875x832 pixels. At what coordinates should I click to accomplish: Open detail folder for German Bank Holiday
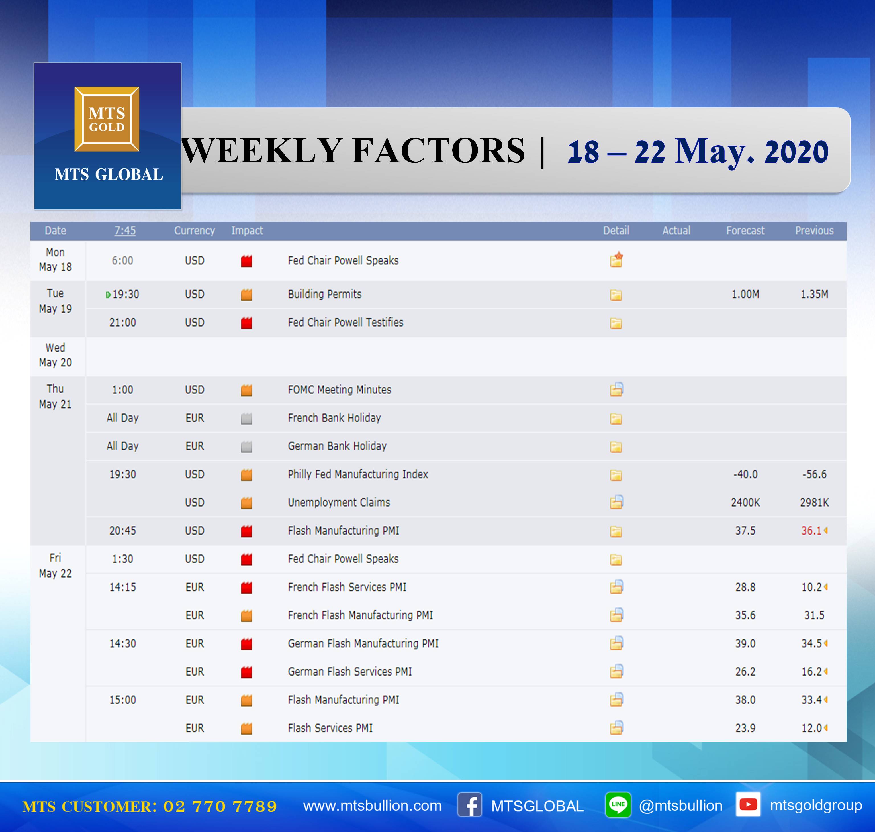tap(616, 446)
